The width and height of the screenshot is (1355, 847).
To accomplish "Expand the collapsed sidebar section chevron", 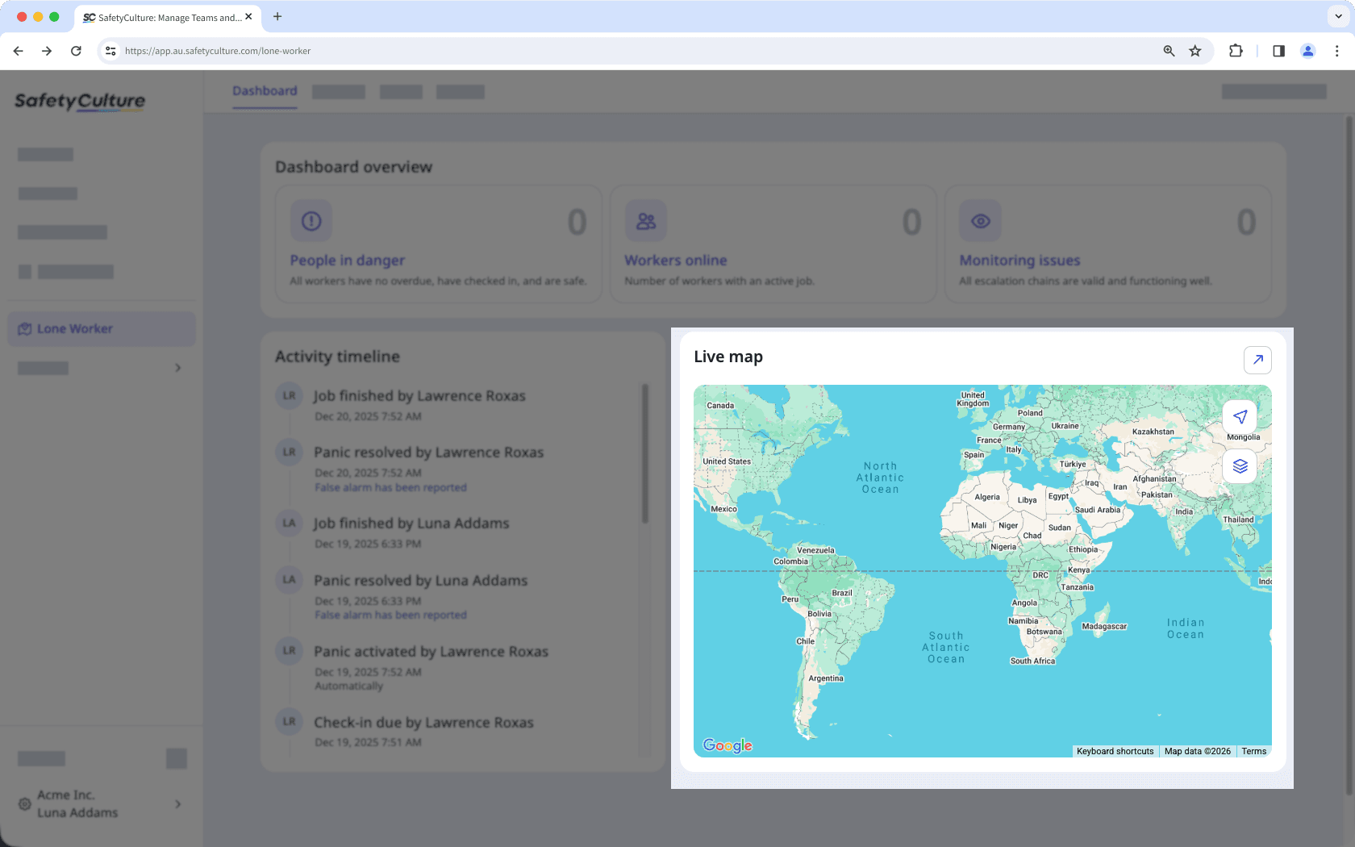I will click(x=178, y=368).
